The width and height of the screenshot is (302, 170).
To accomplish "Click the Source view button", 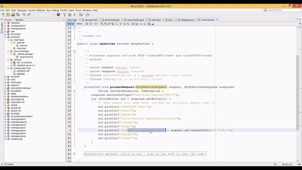I will click(70, 24).
